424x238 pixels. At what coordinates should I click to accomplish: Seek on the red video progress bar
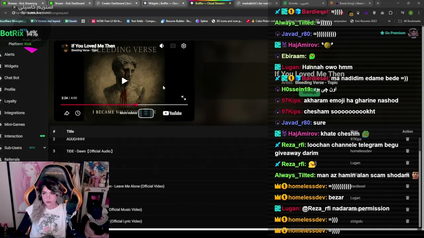tap(124, 105)
